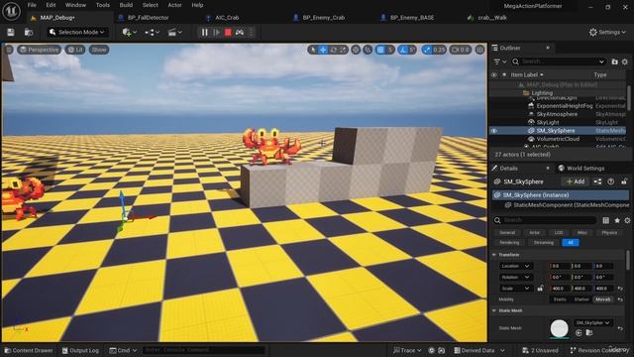Screen dimensions: 634x357
Task: Open the Window menu
Action: pyautogui.click(x=75, y=5)
